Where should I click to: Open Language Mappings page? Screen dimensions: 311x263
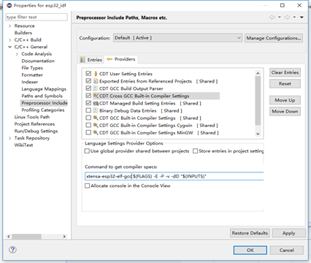click(44, 89)
